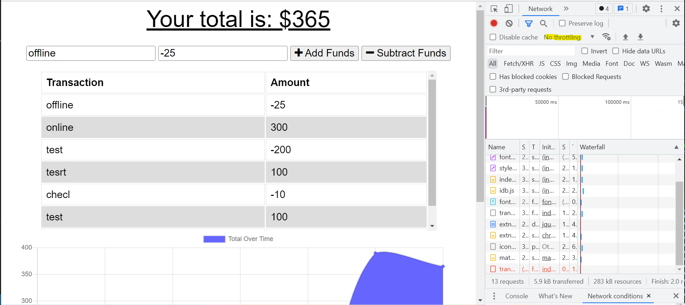Open DevTools settings gear in top bar
The image size is (685, 305).
click(646, 9)
